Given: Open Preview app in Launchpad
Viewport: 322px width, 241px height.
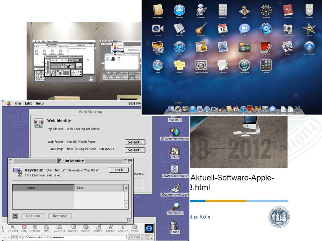Looking at the screenshot, I should [288, 47].
